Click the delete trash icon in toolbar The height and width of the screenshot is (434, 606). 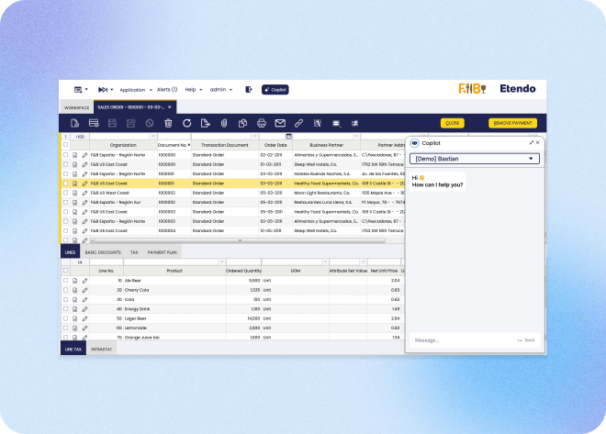pos(168,123)
